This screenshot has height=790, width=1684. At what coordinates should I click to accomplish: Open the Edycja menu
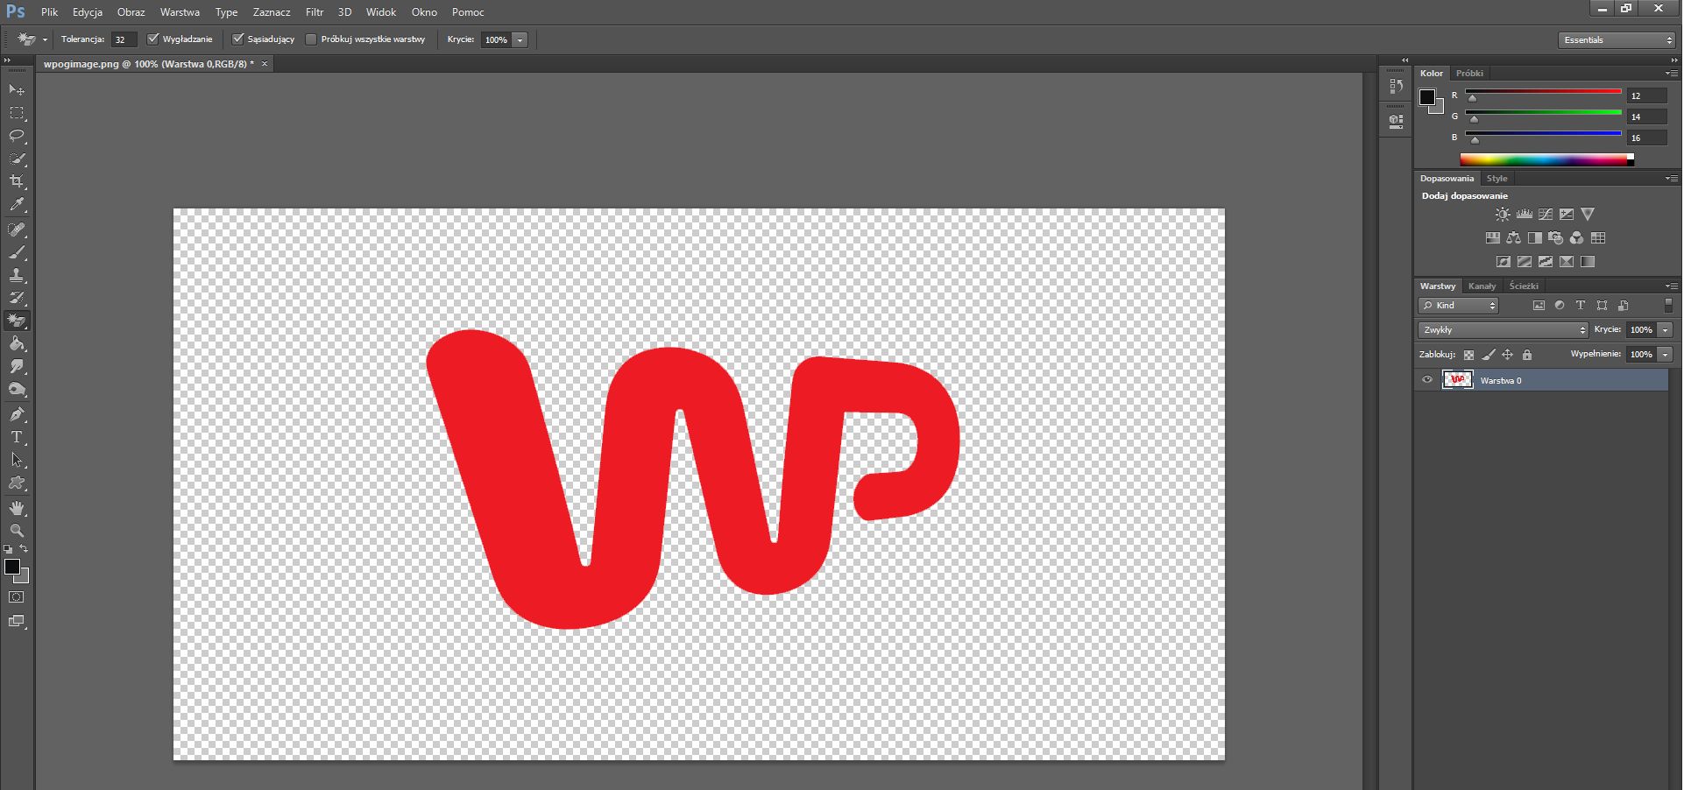[88, 12]
